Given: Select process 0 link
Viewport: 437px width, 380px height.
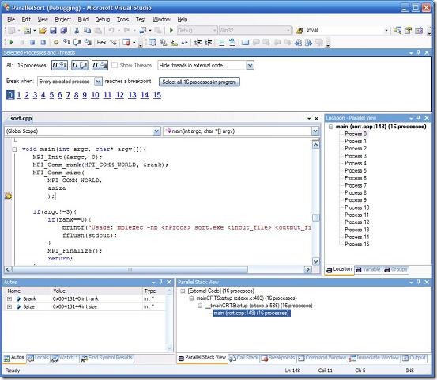Looking at the screenshot, I should point(10,95).
